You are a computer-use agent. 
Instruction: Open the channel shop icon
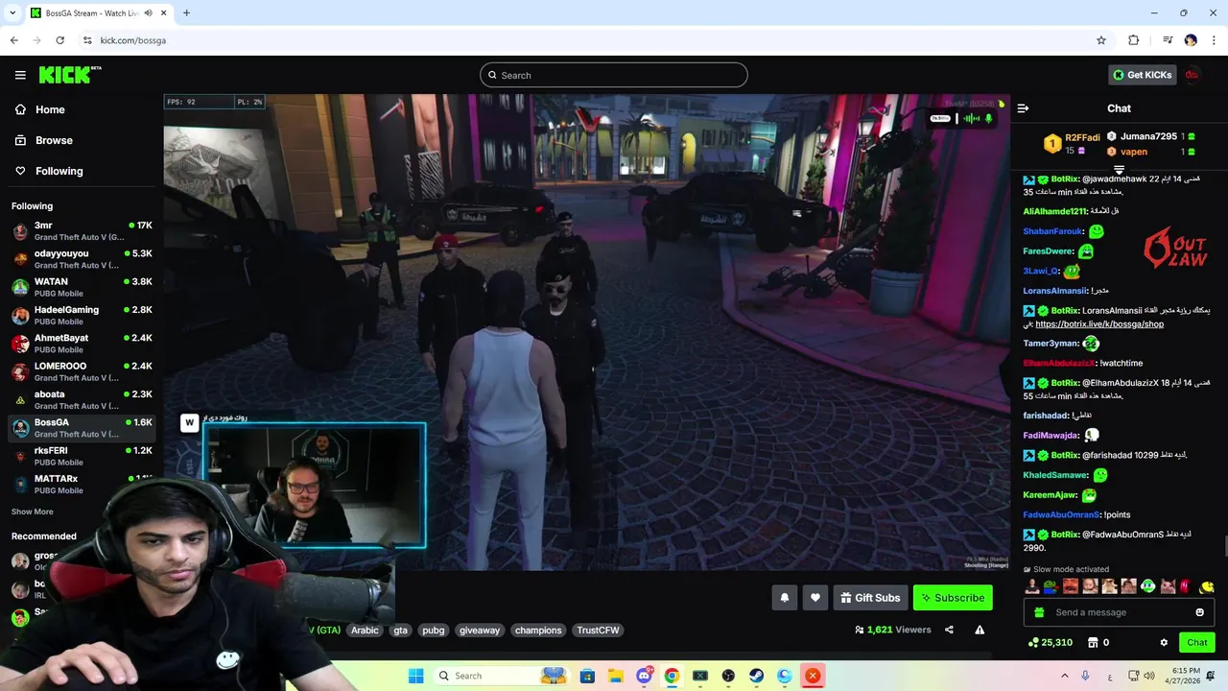(x=1092, y=642)
